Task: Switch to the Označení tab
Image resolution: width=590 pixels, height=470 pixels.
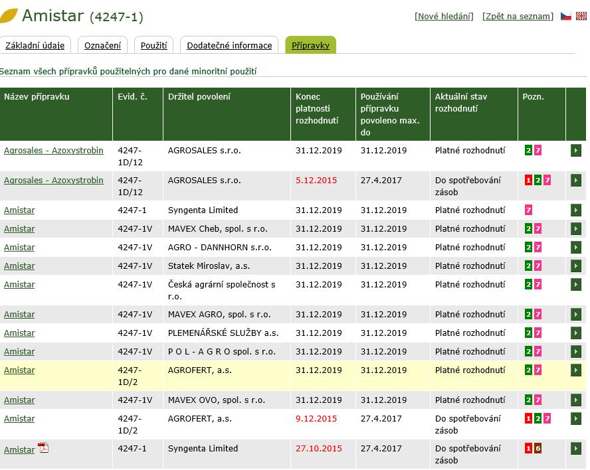Action: point(102,46)
